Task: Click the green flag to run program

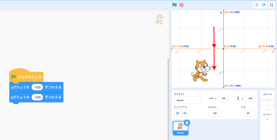Action: 174,5
